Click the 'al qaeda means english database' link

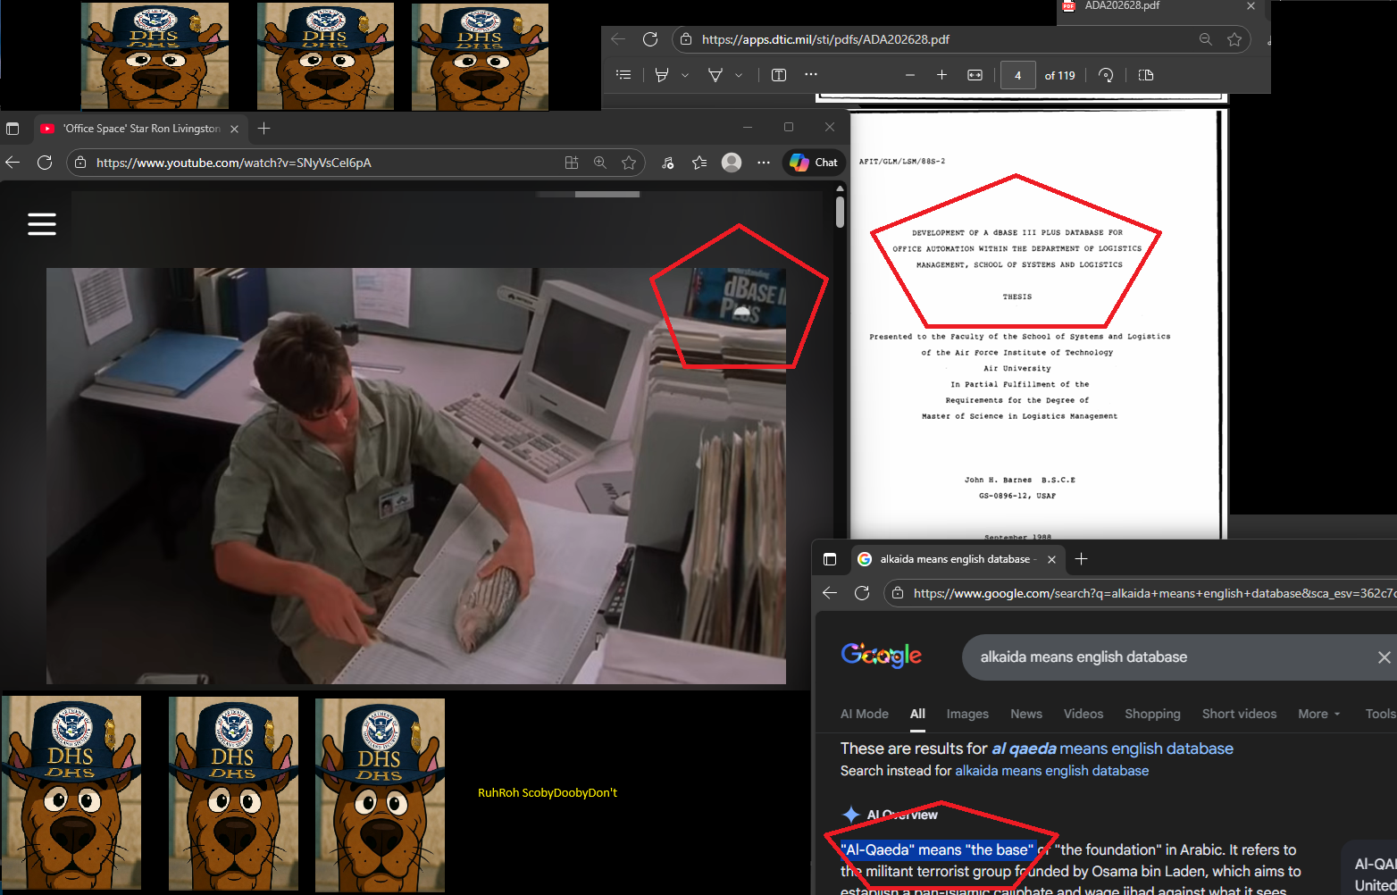(x=1112, y=749)
